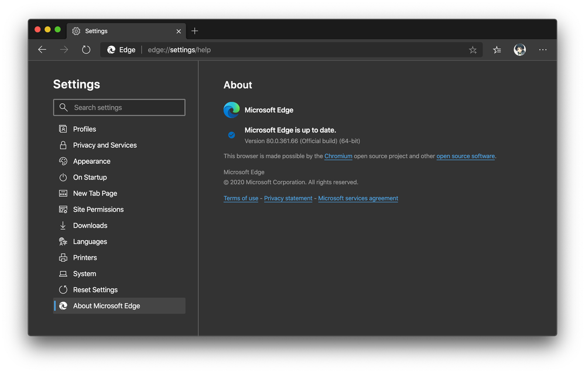The image size is (585, 373).
Task: Open the Profiles settings section
Action: coord(119,129)
